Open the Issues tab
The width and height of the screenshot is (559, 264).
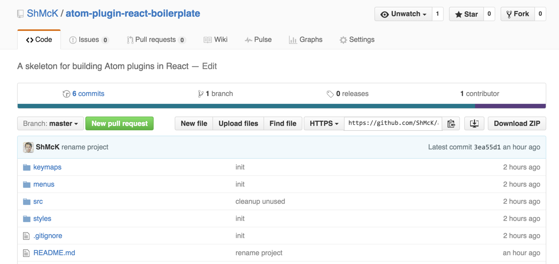click(89, 40)
